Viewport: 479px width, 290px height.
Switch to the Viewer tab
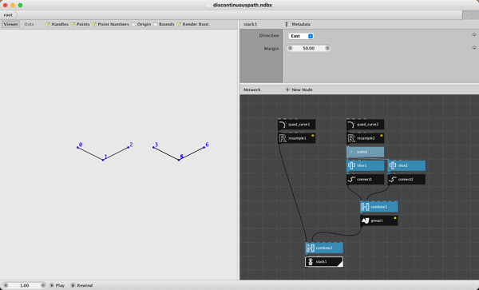point(10,24)
